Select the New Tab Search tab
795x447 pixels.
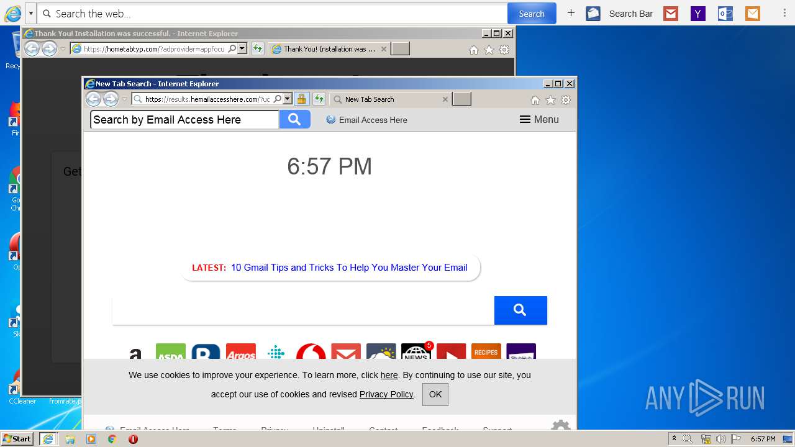[x=390, y=99]
